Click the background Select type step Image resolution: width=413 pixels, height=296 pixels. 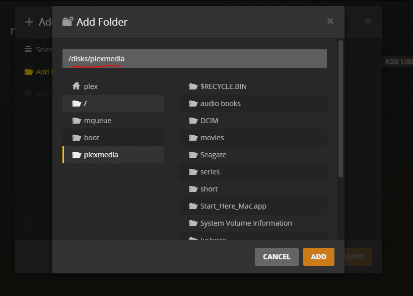tap(38, 49)
